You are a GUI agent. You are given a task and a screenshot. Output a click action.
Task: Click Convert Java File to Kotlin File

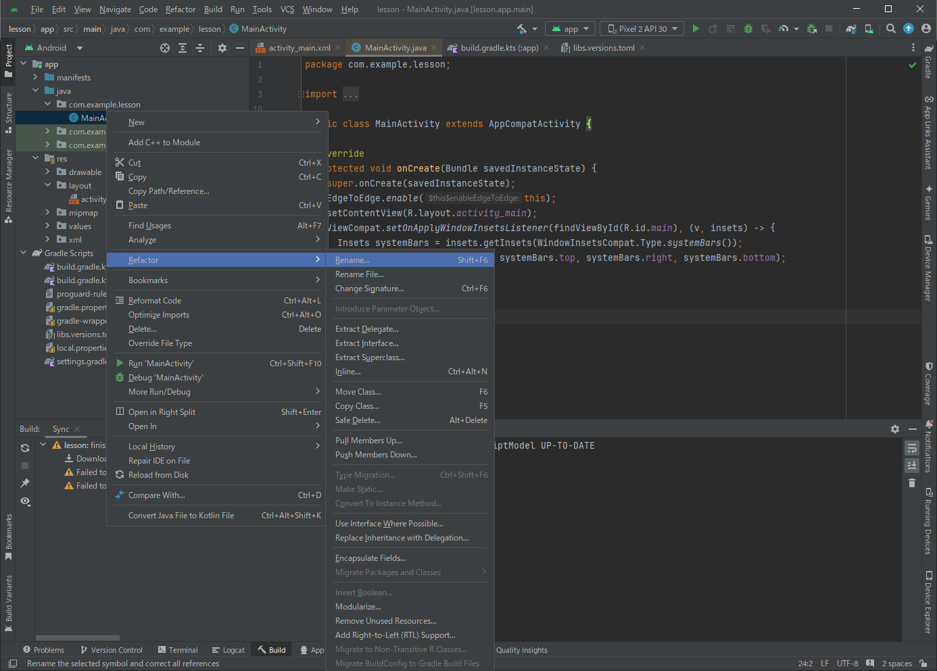point(216,516)
